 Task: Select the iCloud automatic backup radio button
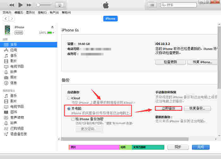[x=69, y=98]
